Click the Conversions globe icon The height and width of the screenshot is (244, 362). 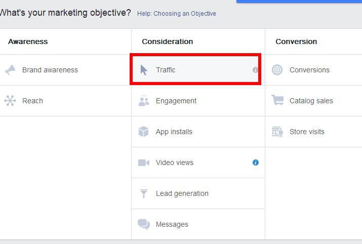277,70
